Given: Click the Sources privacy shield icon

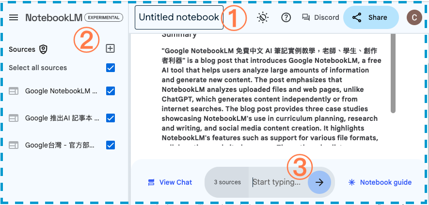Looking at the screenshot, I should (44, 49).
